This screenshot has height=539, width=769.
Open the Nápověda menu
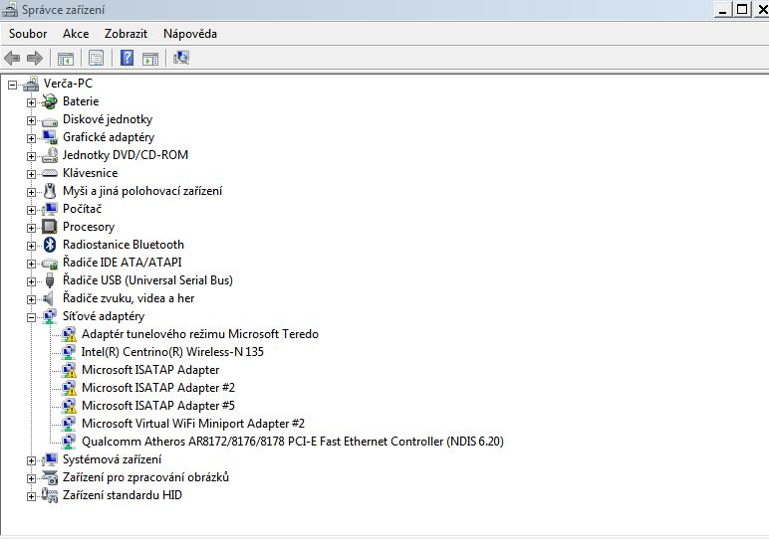click(x=190, y=34)
